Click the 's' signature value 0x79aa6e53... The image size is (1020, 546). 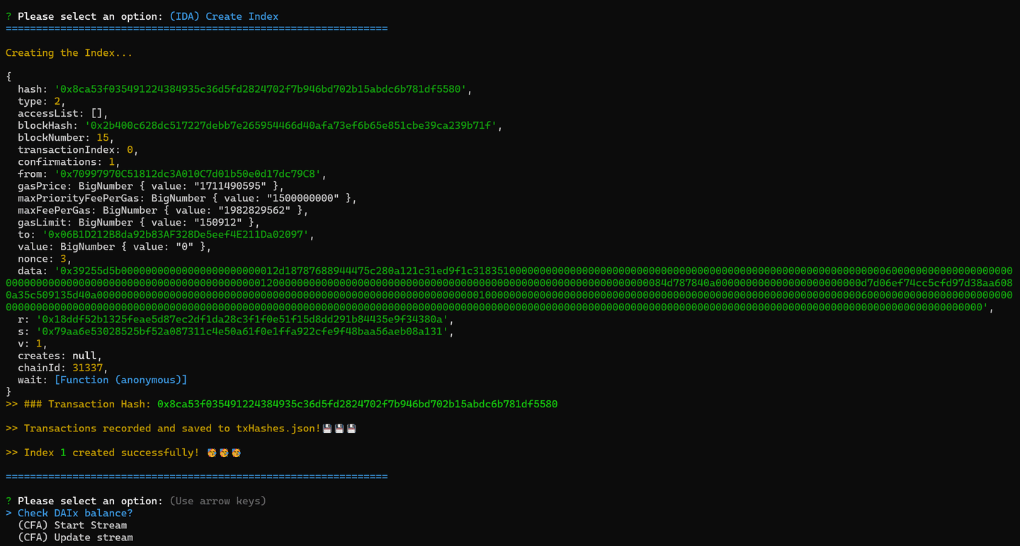pos(242,331)
